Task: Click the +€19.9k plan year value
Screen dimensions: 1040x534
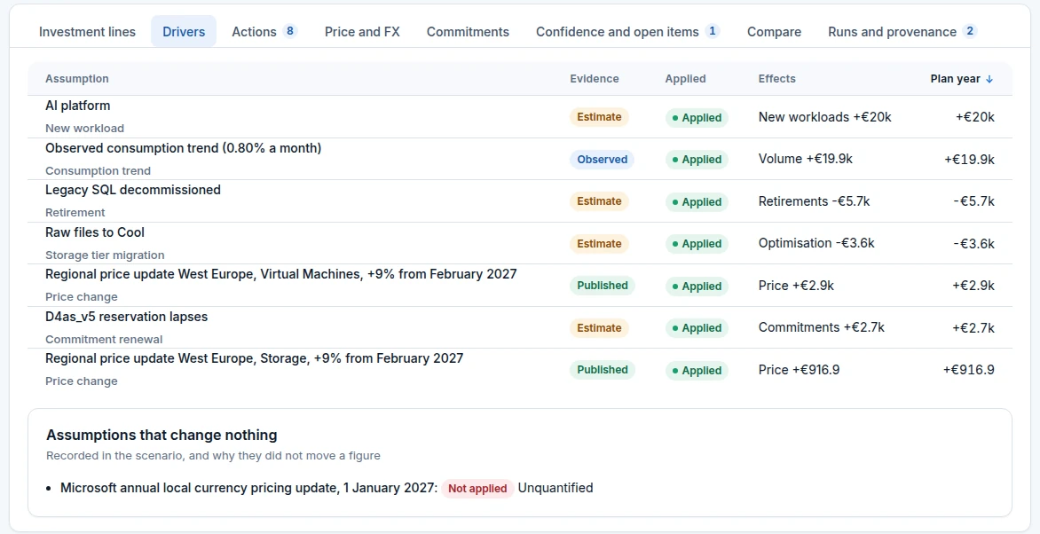Action: (x=969, y=159)
